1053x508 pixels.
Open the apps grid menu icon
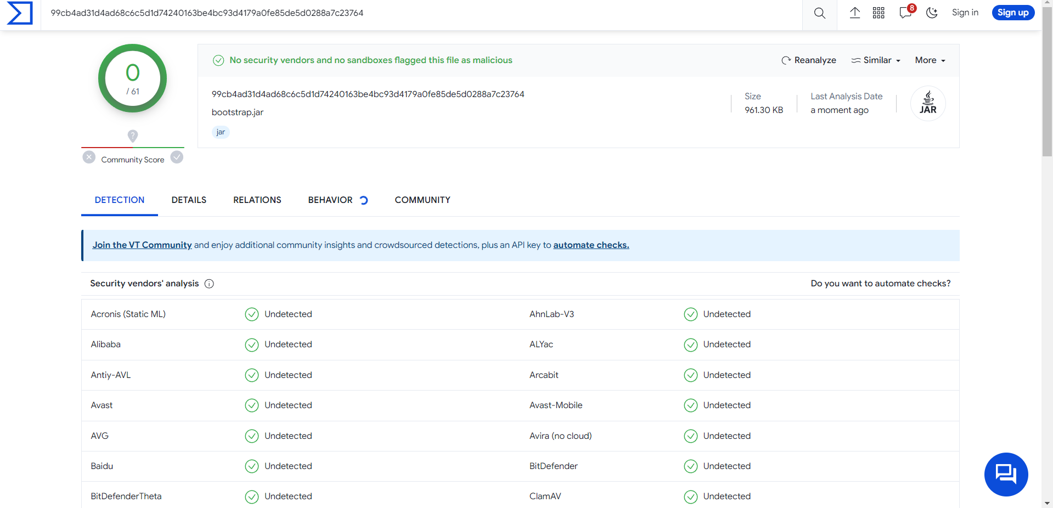[879, 13]
